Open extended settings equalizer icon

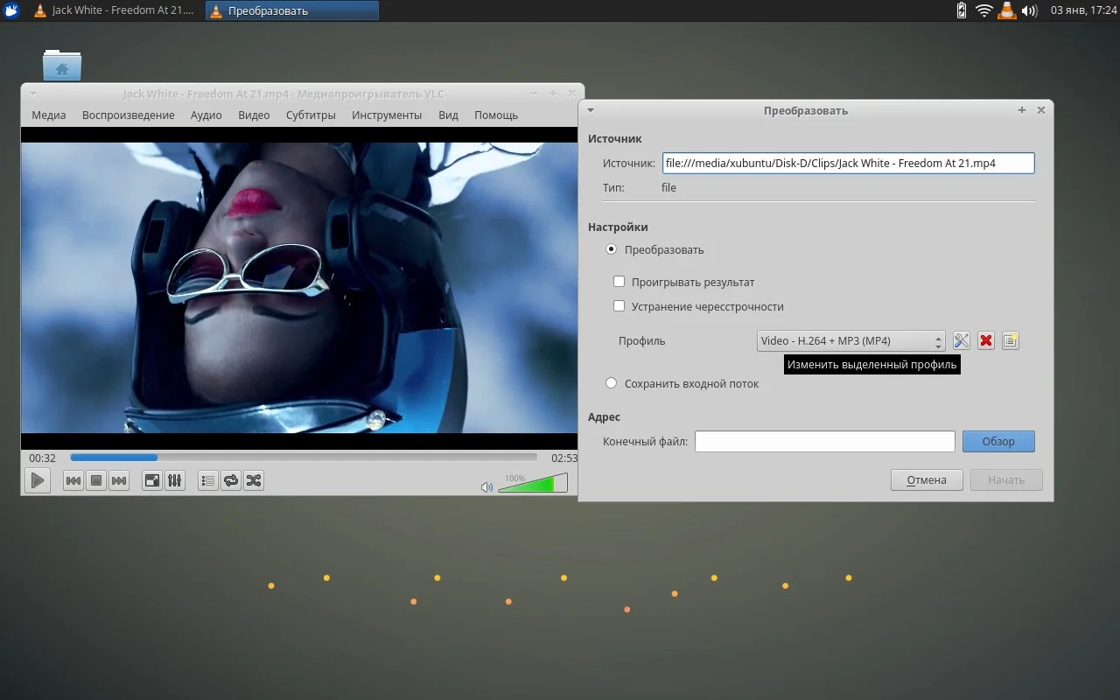(x=175, y=480)
